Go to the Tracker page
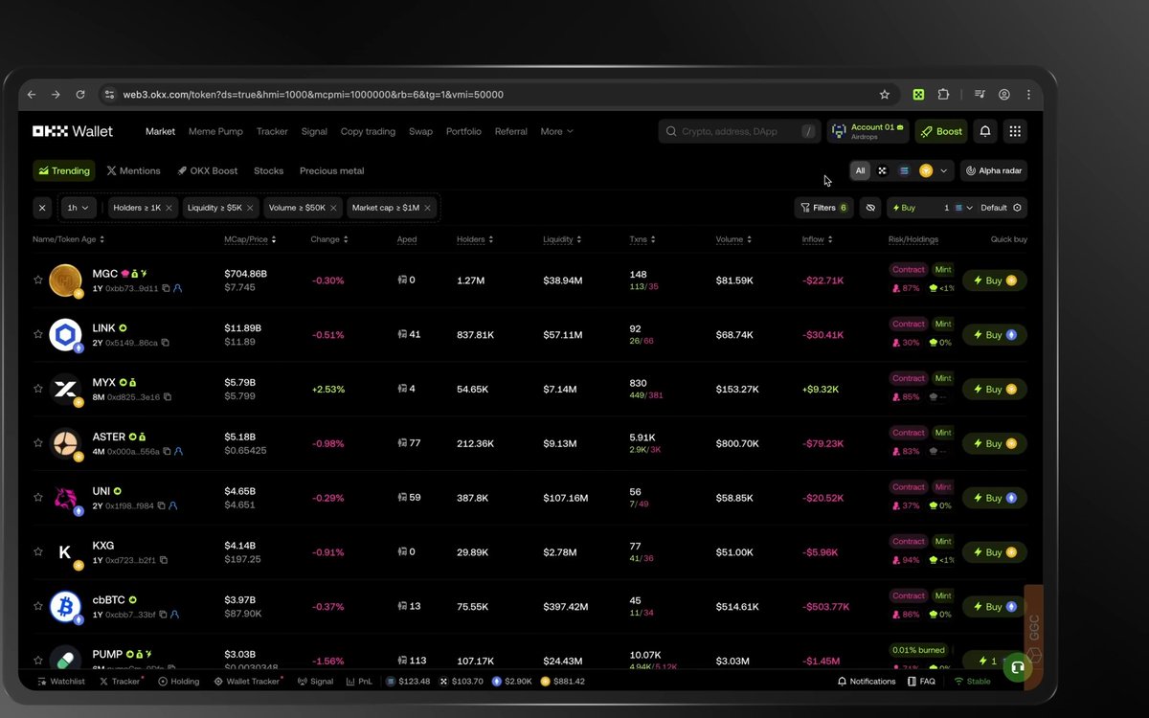1149x718 pixels. (272, 131)
